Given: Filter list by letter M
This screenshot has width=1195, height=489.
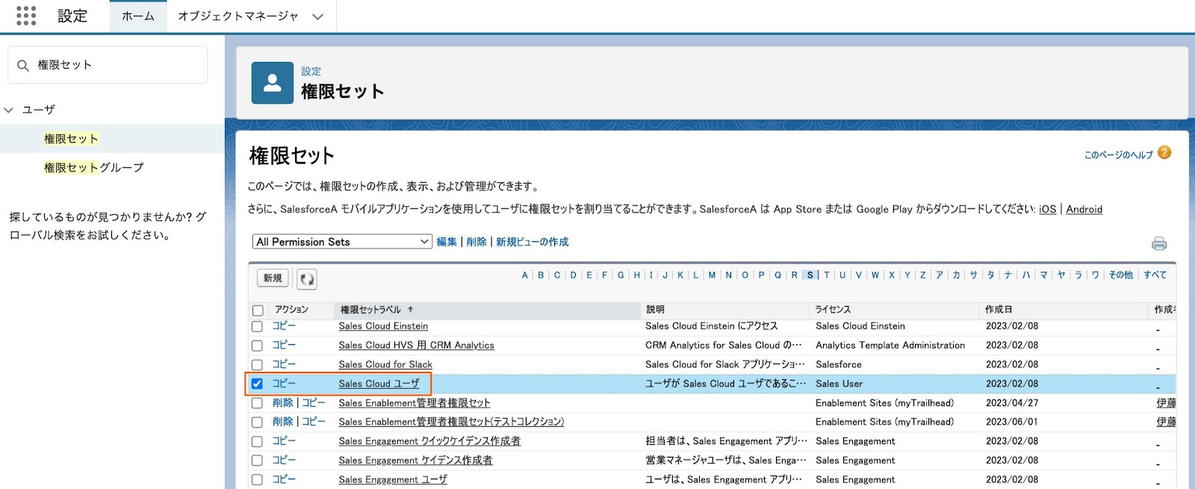Looking at the screenshot, I should point(713,275).
